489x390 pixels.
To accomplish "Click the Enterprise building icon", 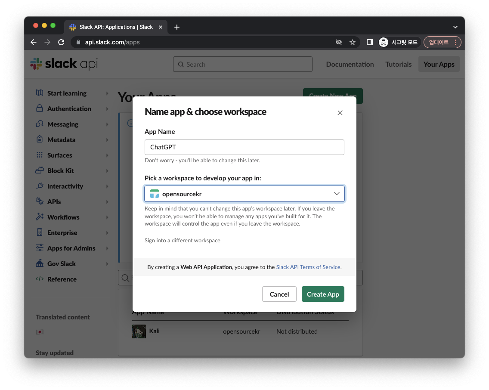I will tap(40, 232).
